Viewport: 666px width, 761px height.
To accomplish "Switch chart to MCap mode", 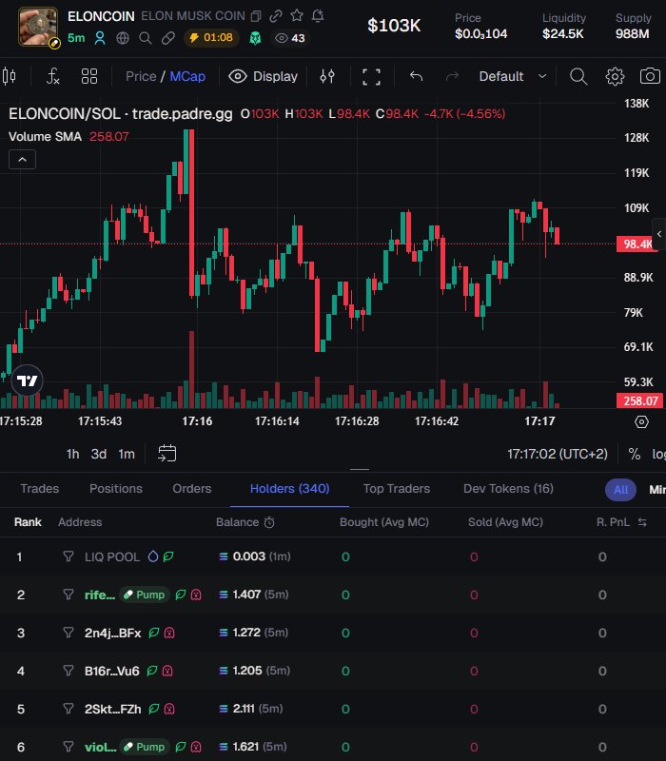I will pos(187,76).
